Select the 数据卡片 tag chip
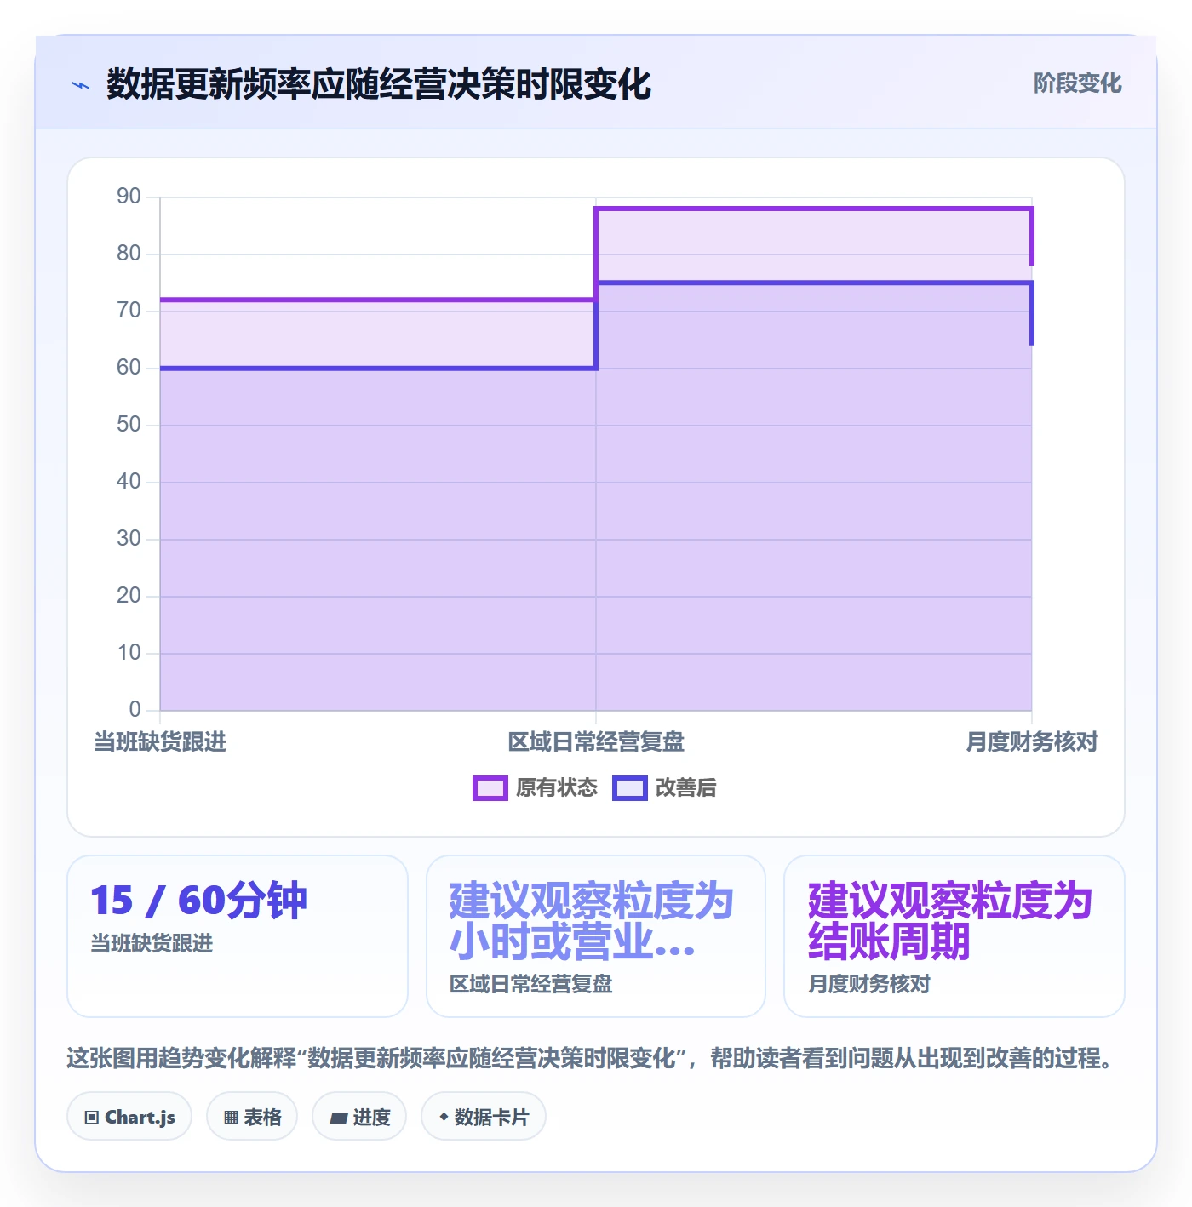Image resolution: width=1192 pixels, height=1207 pixels. click(x=484, y=1116)
